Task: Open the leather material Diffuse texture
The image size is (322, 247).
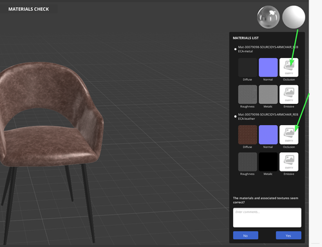Action: pyautogui.click(x=247, y=135)
